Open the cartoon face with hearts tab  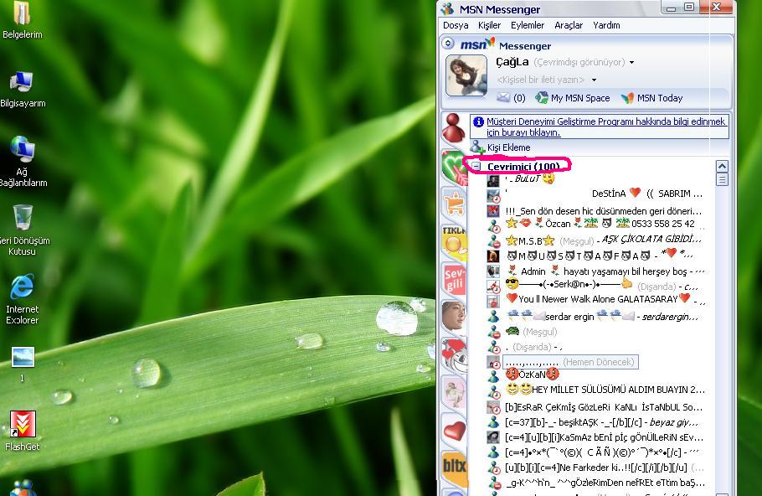pos(453,354)
